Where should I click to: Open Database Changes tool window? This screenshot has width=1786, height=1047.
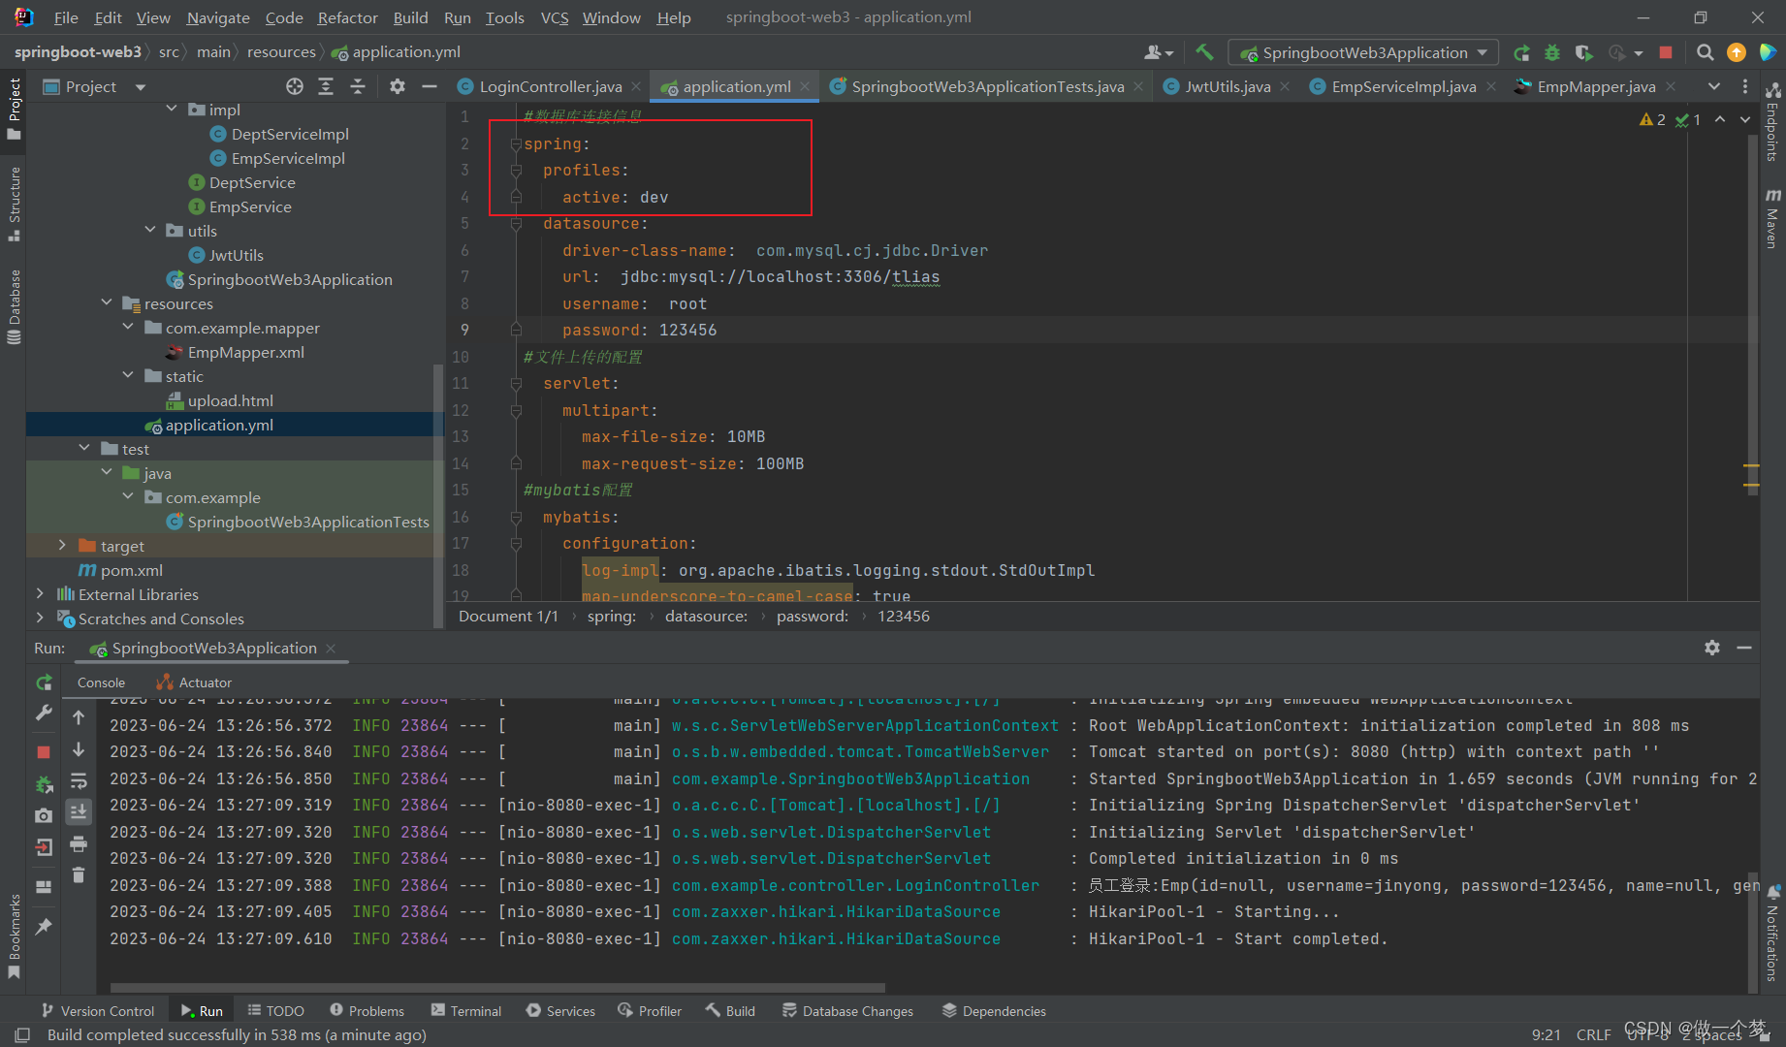[847, 1010]
